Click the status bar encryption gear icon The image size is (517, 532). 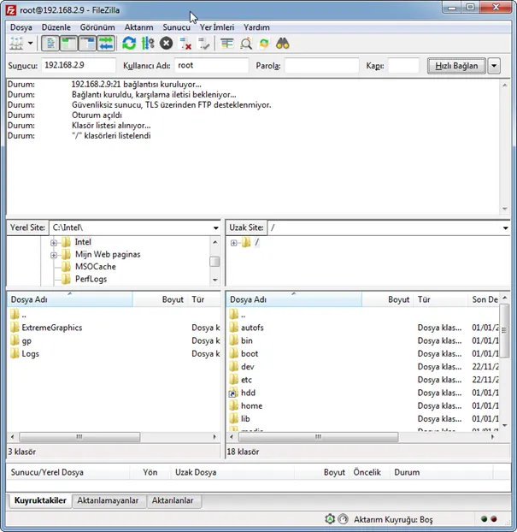[x=330, y=519]
